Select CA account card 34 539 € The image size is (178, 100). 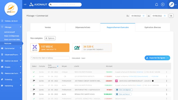point(92,48)
